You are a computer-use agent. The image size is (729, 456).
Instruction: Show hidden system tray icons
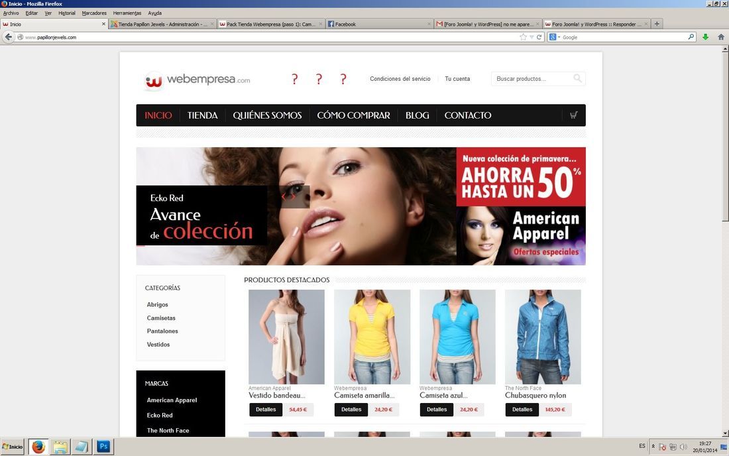pyautogui.click(x=653, y=447)
